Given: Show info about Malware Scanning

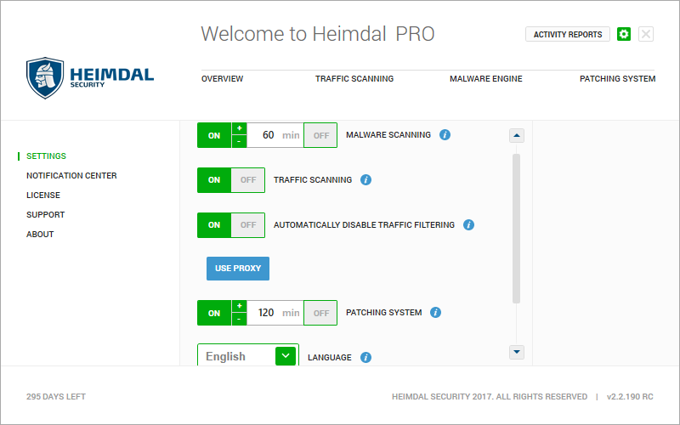Looking at the screenshot, I should coord(445,135).
